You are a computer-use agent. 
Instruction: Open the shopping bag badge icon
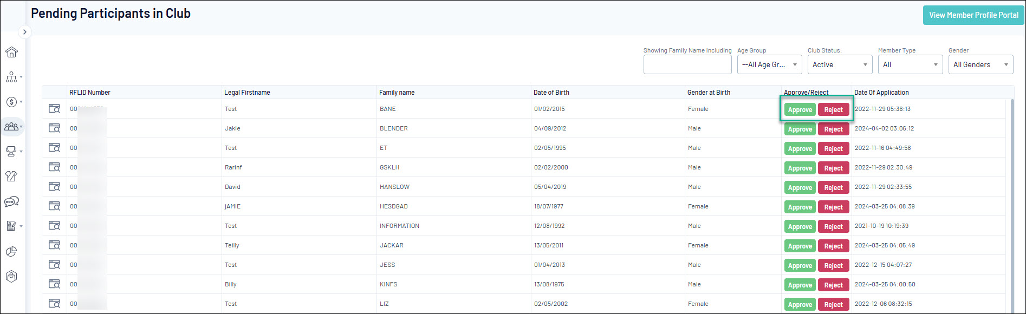coord(11,276)
